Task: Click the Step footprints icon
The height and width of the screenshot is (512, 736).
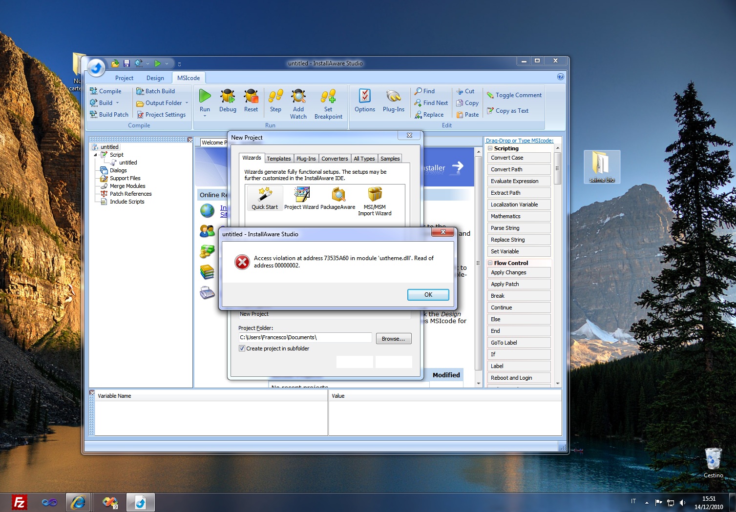Action: [x=275, y=96]
